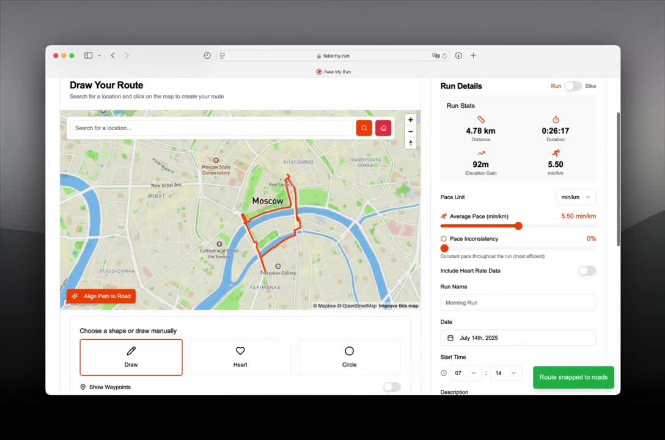Screen dimensions: 665x440
Task: Open a new Safari tab with plus
Action: (x=473, y=56)
